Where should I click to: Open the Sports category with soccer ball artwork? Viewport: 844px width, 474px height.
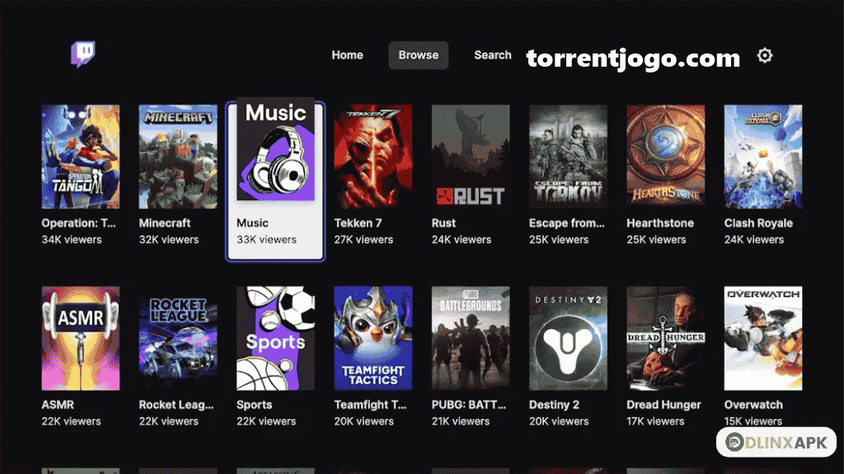(x=274, y=337)
